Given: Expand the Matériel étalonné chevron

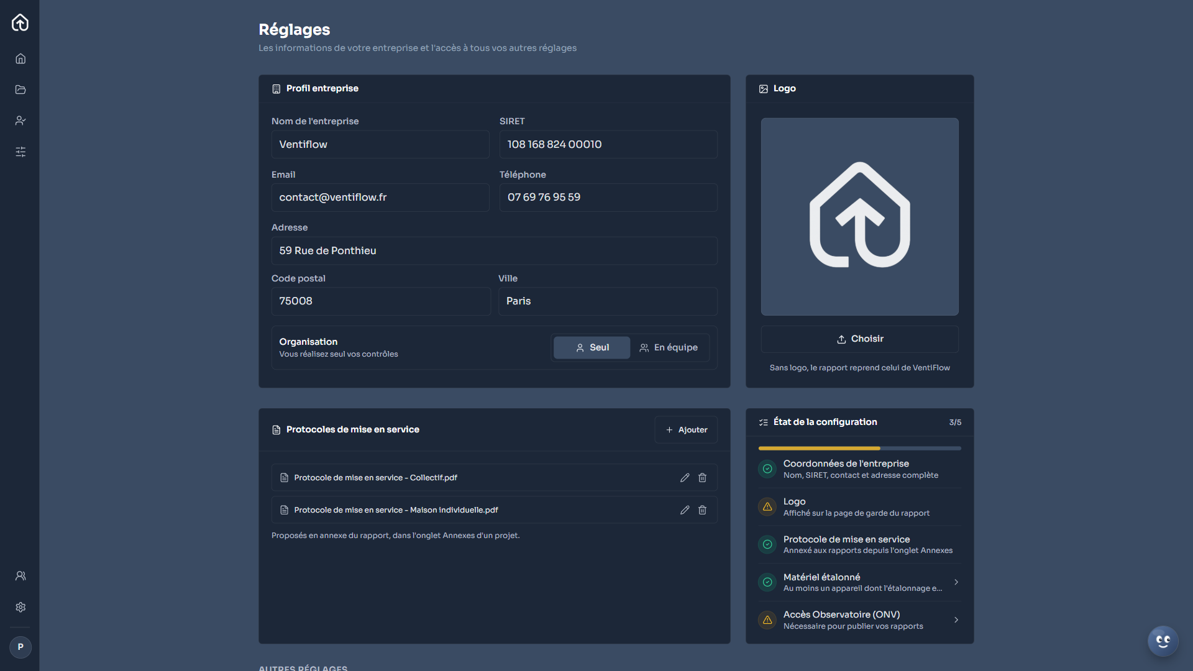Looking at the screenshot, I should coord(956,582).
